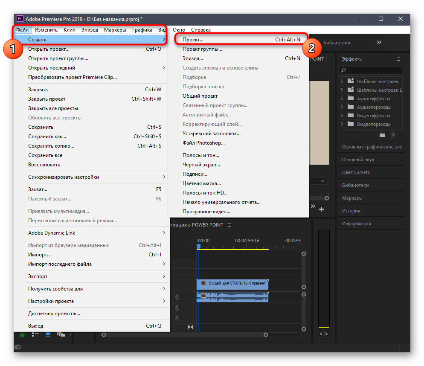The image size is (424, 366).
Task: Click the fx badge on the video clip
Action: click(x=203, y=283)
